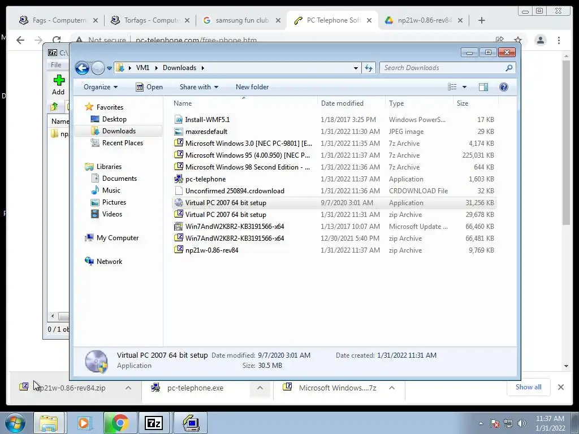Expand pc-telephone.exe download options arrow
The image size is (579, 434).
pyautogui.click(x=260, y=388)
